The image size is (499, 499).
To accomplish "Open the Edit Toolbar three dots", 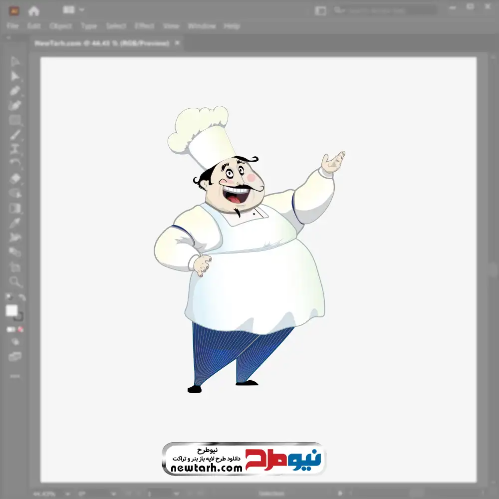I will pyautogui.click(x=15, y=376).
